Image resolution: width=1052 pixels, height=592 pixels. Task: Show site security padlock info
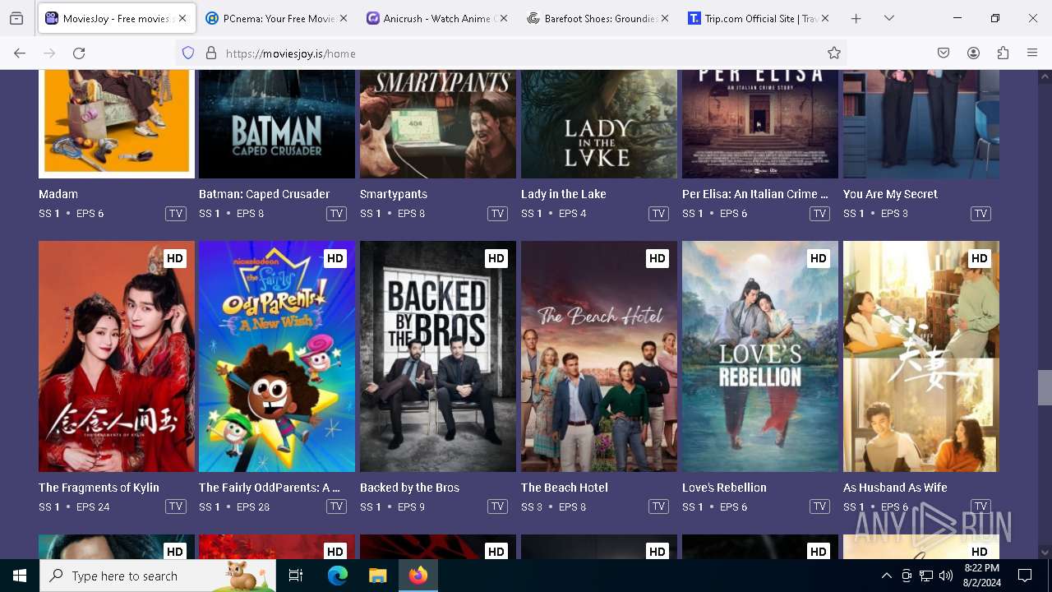click(211, 53)
